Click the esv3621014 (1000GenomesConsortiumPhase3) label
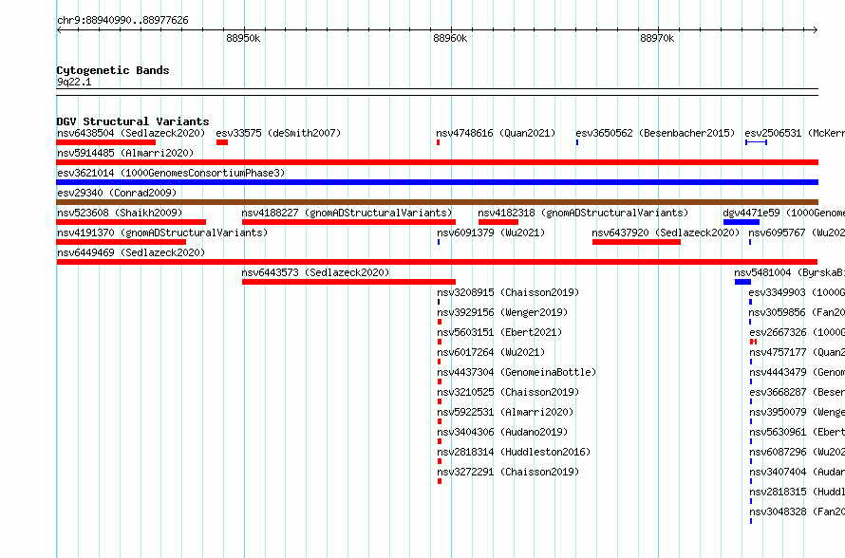Viewport: 845px width, 558px height. point(171,173)
